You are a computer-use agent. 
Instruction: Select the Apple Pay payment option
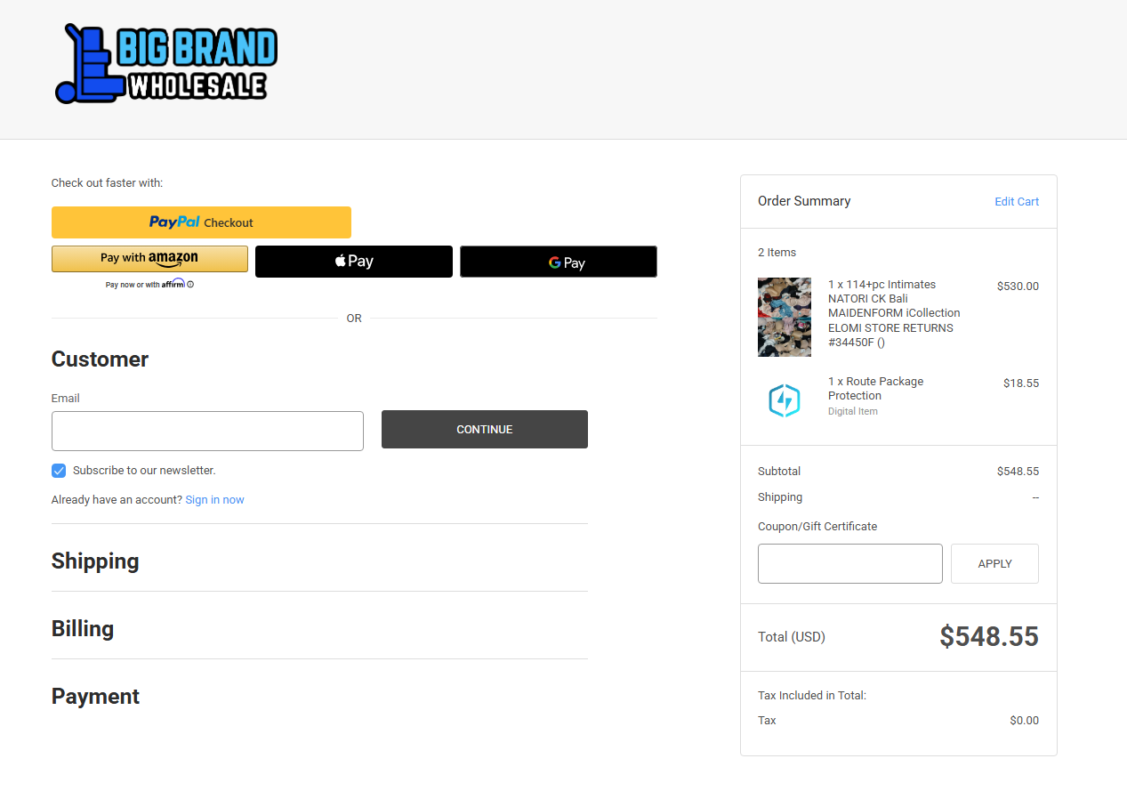[x=353, y=261]
